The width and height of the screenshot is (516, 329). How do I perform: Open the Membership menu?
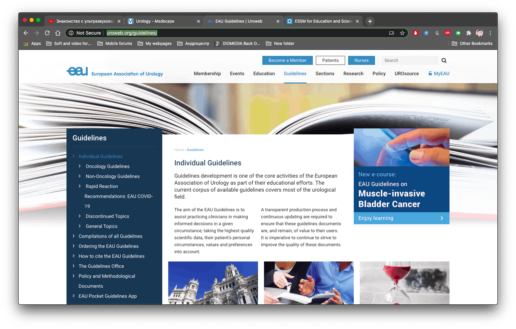(x=207, y=74)
